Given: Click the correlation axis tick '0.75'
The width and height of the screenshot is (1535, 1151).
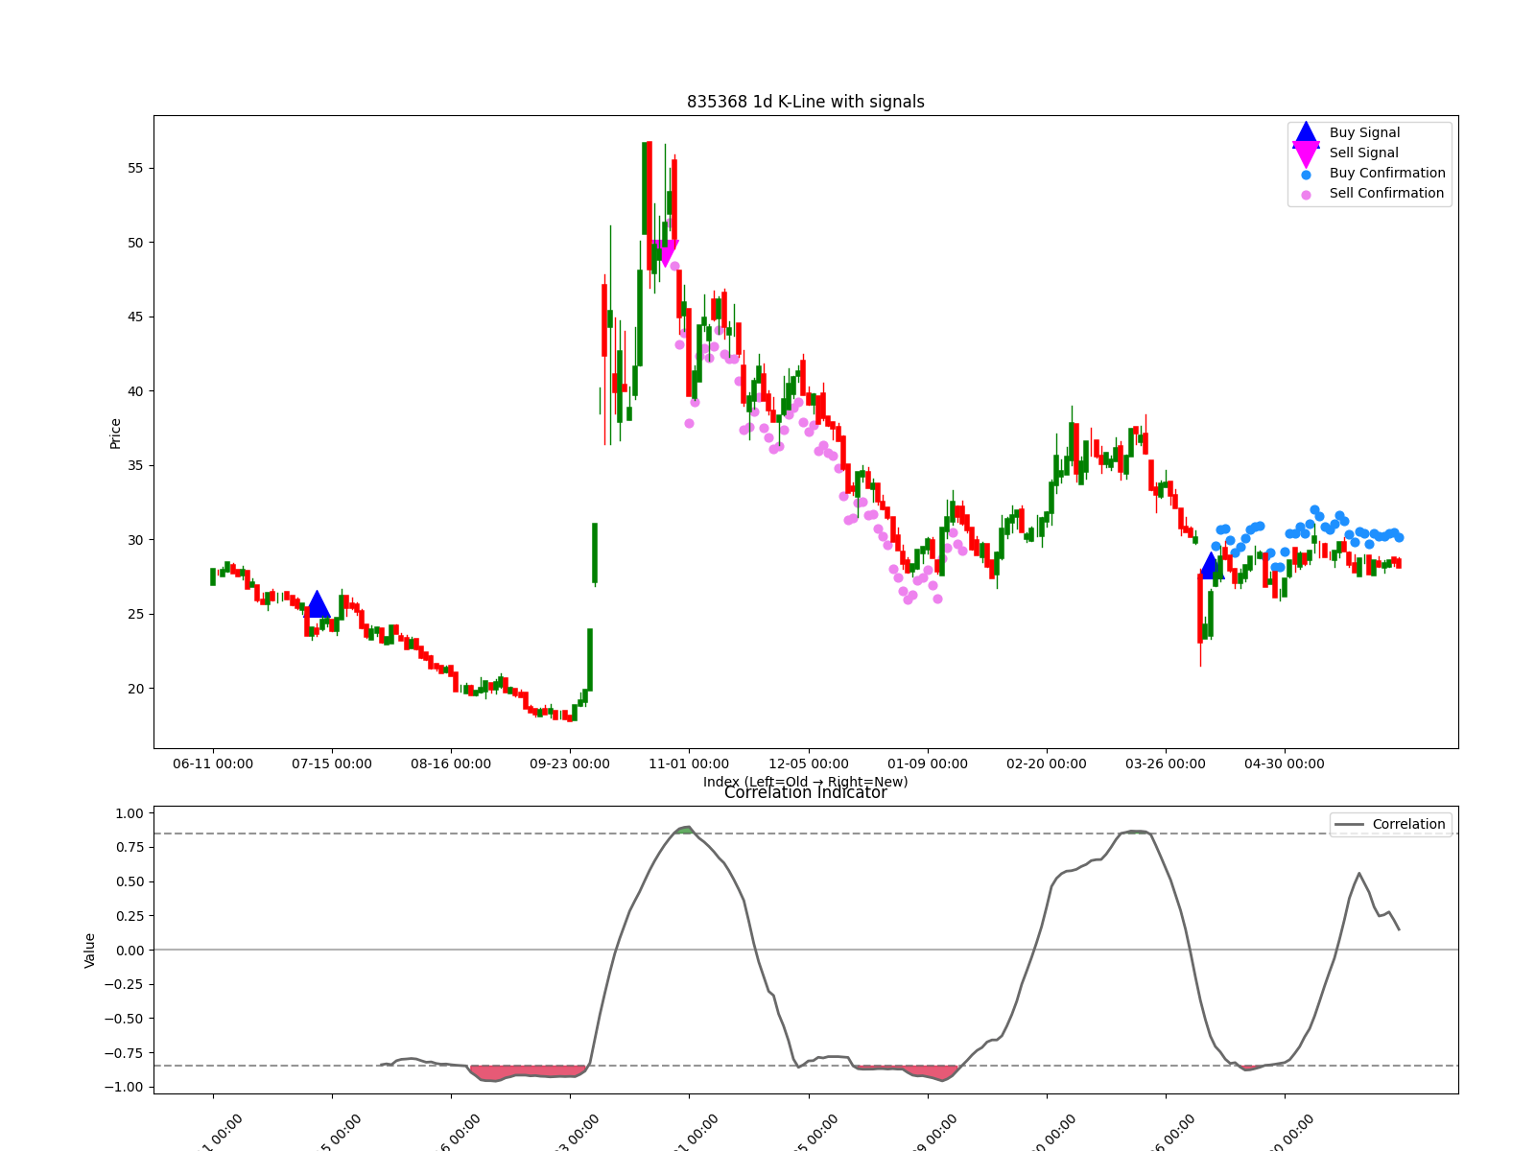Looking at the screenshot, I should (x=129, y=847).
